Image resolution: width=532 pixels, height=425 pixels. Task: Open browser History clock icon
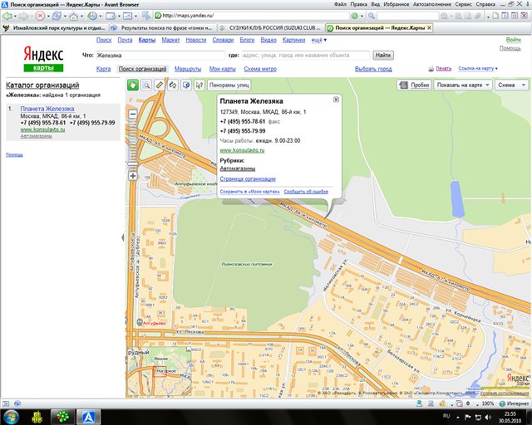(91, 16)
